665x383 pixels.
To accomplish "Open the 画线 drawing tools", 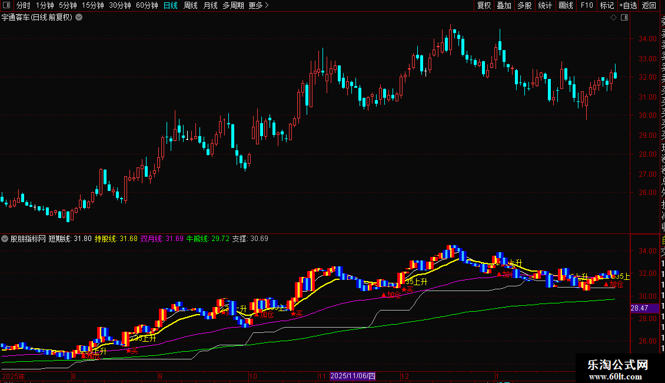I will (x=566, y=6).
